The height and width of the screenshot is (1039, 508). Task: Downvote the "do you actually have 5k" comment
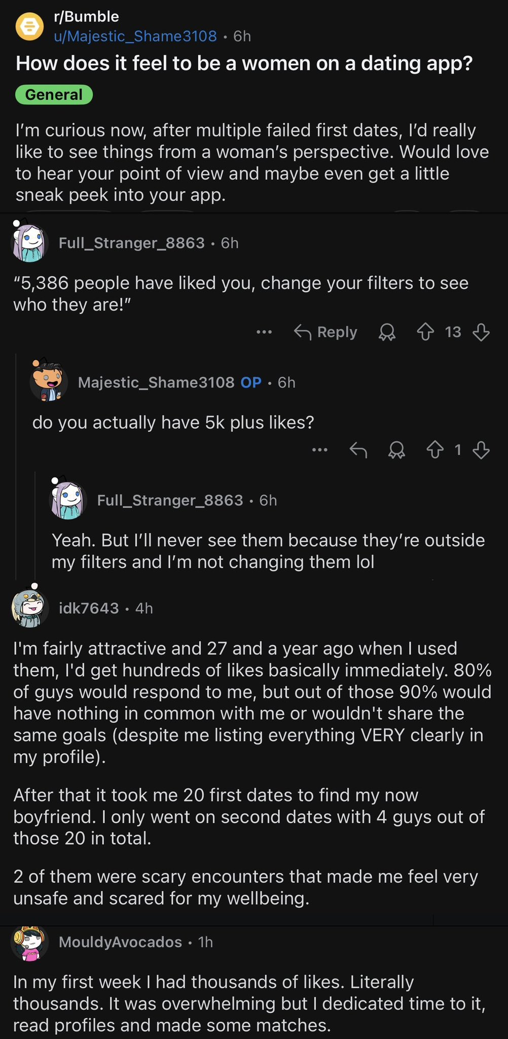click(x=481, y=450)
